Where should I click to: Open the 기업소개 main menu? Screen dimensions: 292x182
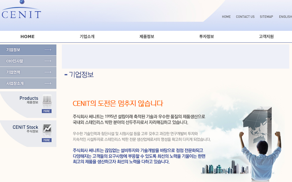pos(87,37)
